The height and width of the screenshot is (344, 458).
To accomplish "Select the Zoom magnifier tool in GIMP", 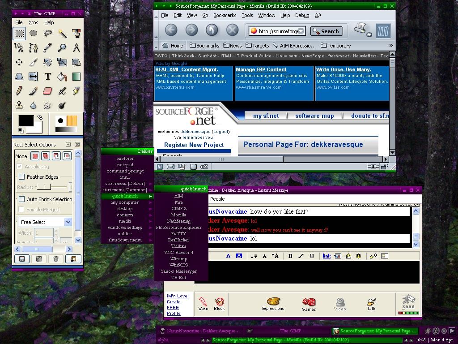I will click(x=62, y=47).
